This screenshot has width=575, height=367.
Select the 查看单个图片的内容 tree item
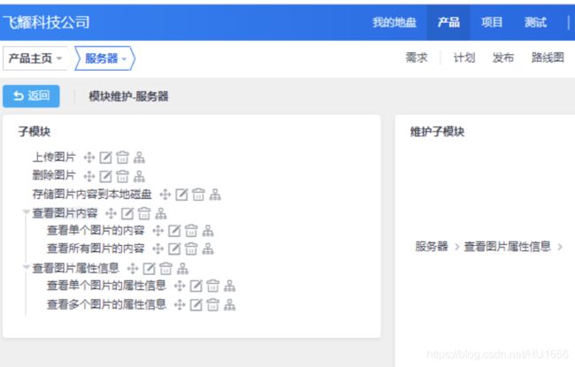click(96, 230)
